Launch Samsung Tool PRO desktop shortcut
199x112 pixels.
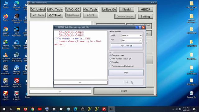[16, 70]
